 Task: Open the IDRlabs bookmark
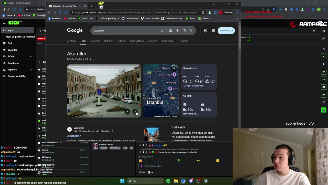(x=204, y=18)
